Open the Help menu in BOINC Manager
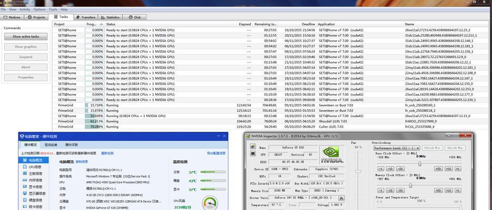Image resolution: width=492 pixels, height=210 pixels. (x=64, y=9)
